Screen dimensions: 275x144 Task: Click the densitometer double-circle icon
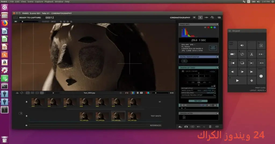(x=184, y=61)
